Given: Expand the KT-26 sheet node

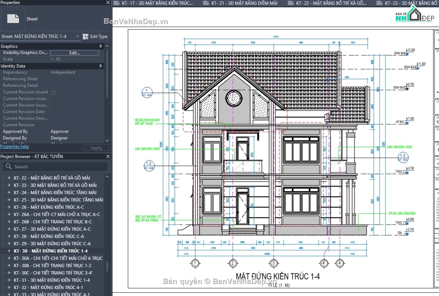Looking at the screenshot, I should click(x=9, y=207).
